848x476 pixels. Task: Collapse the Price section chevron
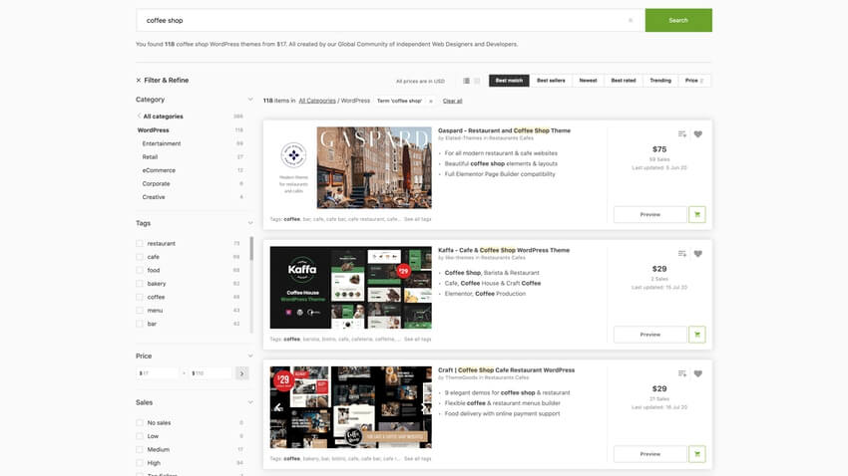click(x=249, y=356)
